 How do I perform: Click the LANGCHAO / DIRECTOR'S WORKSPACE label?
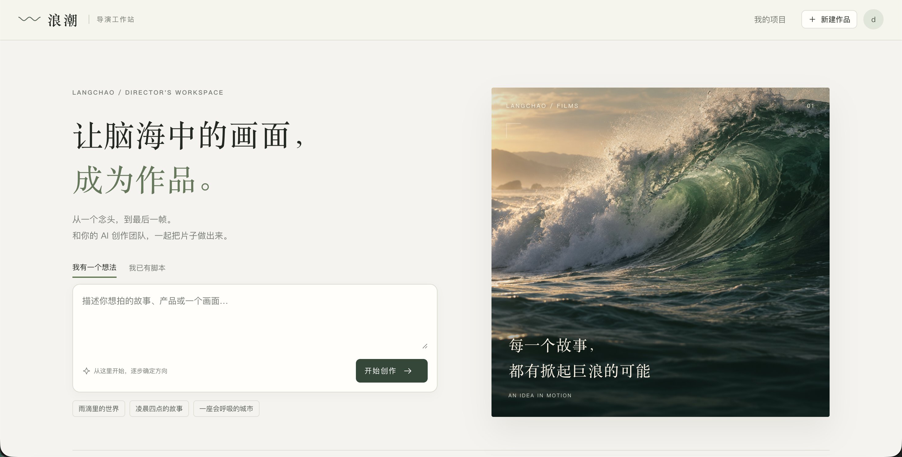[147, 92]
